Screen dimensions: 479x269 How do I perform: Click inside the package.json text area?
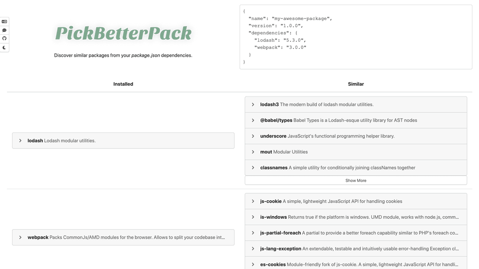pos(356,37)
